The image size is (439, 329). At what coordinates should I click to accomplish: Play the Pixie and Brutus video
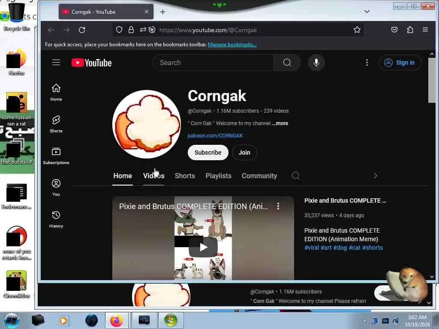point(203,247)
